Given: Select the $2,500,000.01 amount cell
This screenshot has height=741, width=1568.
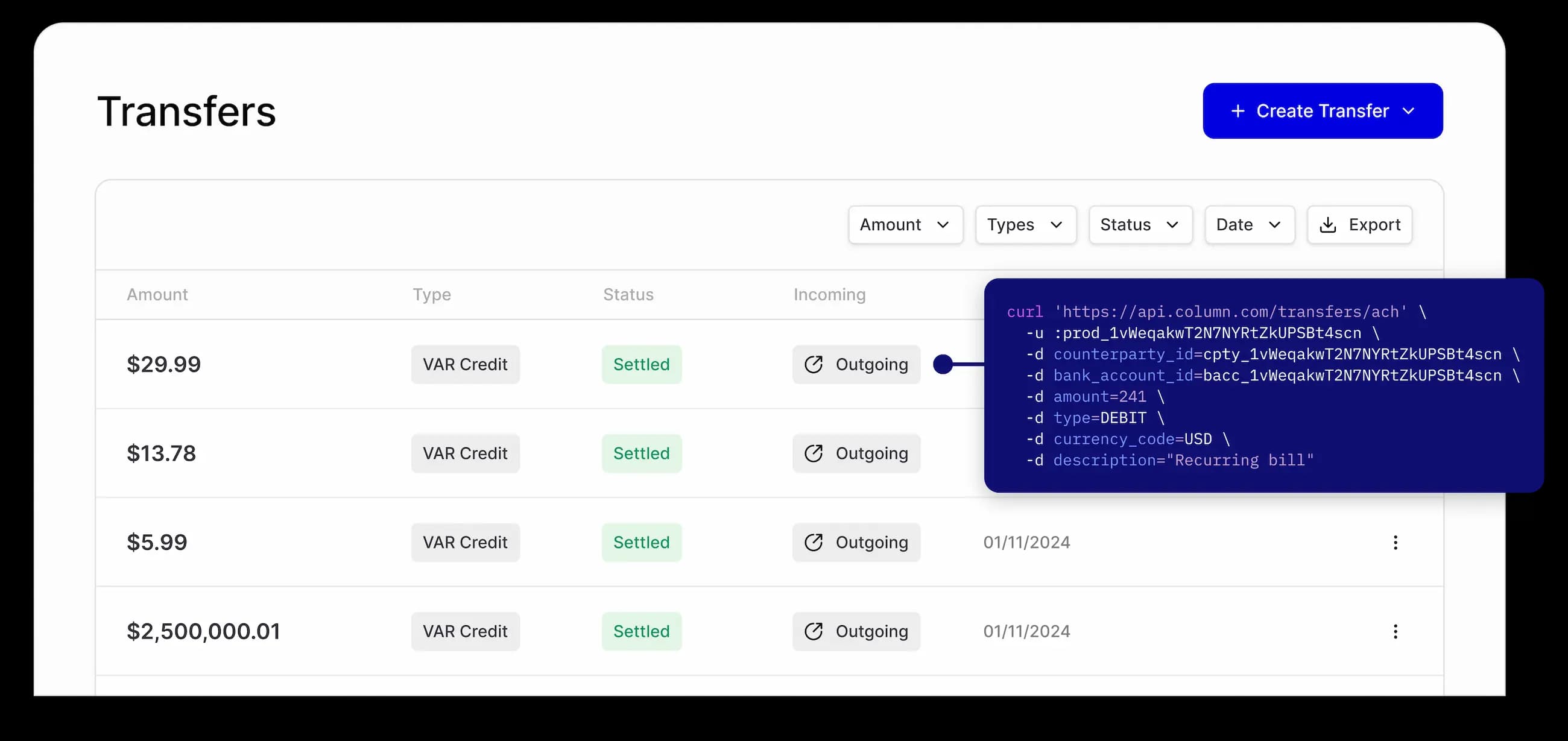Looking at the screenshot, I should [x=203, y=631].
